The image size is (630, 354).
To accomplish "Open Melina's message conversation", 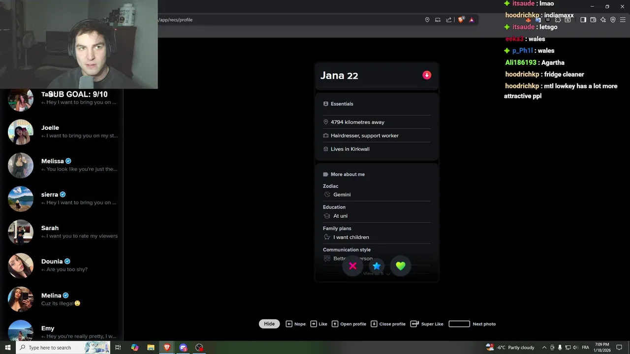I will pos(62,299).
